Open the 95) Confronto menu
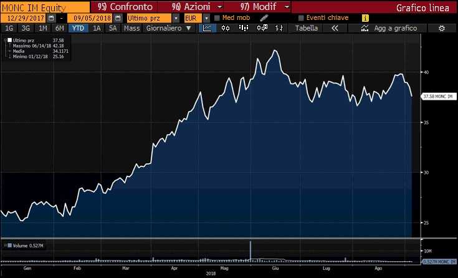458x278 pixels. click(125, 7)
